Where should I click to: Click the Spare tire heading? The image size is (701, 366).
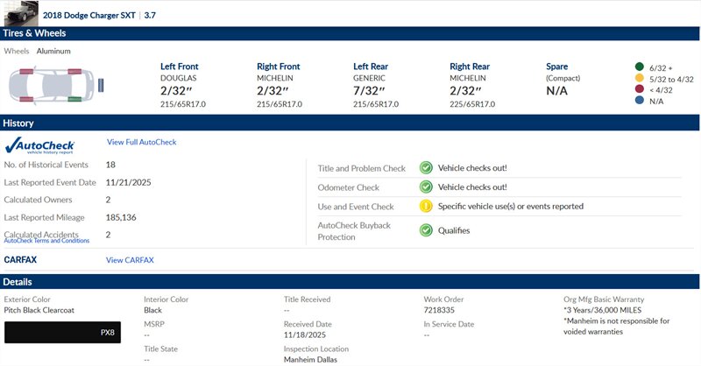pos(557,67)
